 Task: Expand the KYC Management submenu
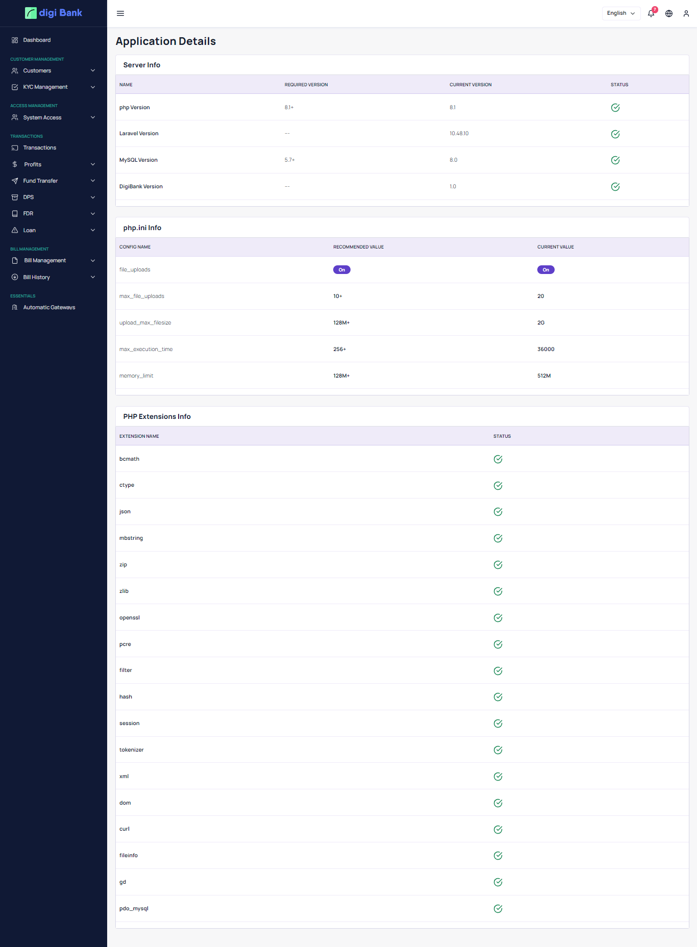(54, 87)
